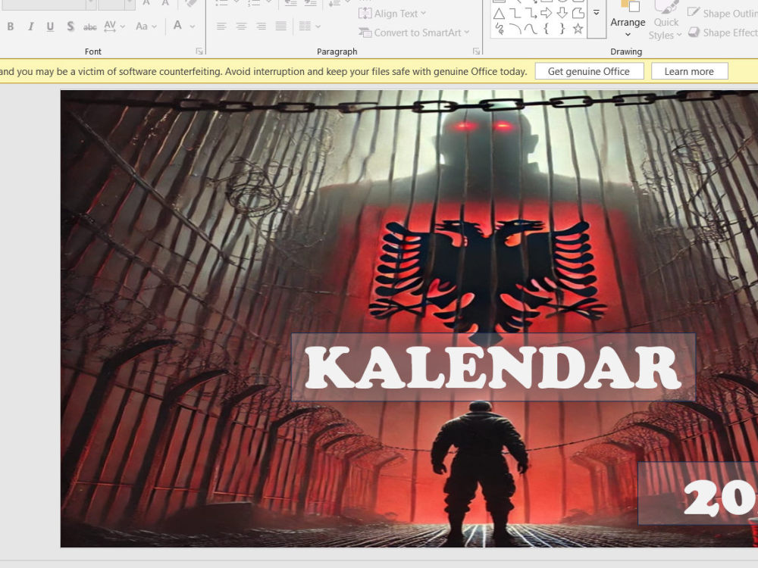Align paragraph text to the left

click(221, 26)
